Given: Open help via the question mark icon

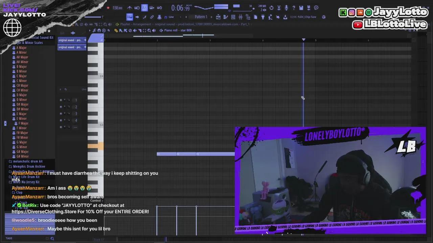Looking at the screenshot, I should pyautogui.click(x=294, y=8).
